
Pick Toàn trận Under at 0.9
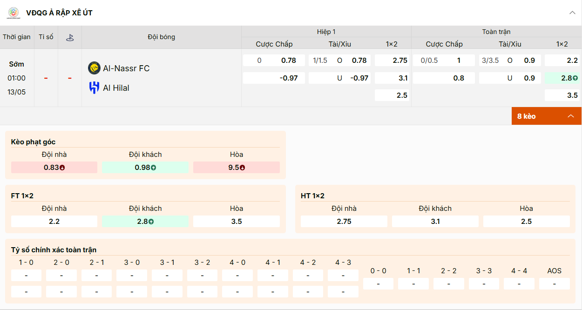tap(510, 78)
